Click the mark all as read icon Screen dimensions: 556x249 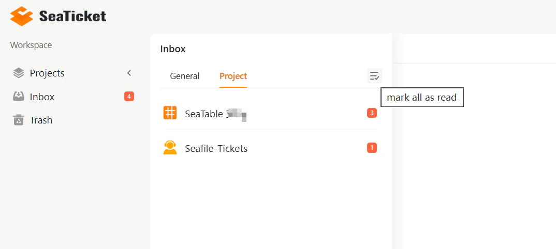pos(374,76)
